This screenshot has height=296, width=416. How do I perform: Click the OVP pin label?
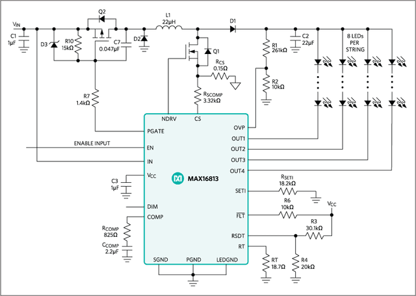point(239,128)
